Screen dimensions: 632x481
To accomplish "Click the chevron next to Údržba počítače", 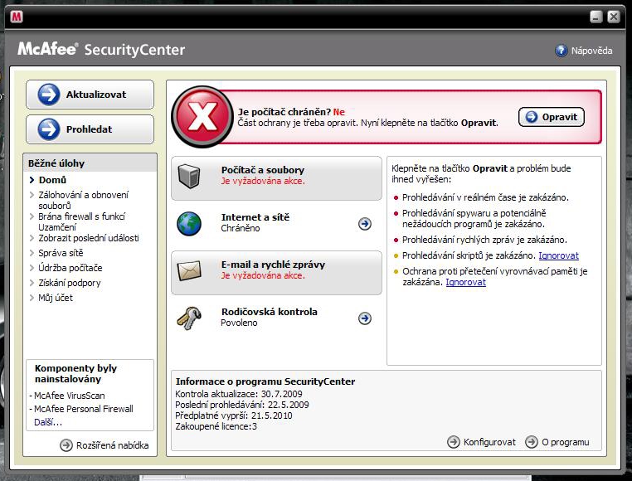I will tap(32, 268).
